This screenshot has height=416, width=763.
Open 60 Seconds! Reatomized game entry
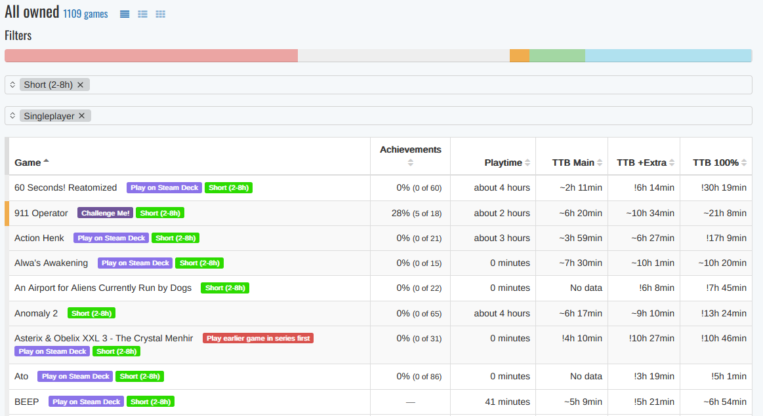[66, 187]
